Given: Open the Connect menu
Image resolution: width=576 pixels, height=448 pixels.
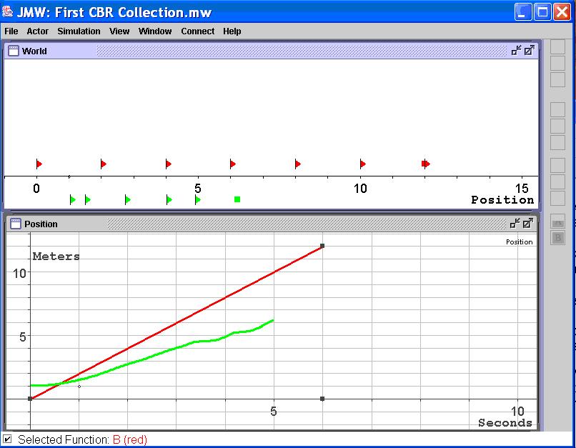Looking at the screenshot, I should pyautogui.click(x=197, y=31).
